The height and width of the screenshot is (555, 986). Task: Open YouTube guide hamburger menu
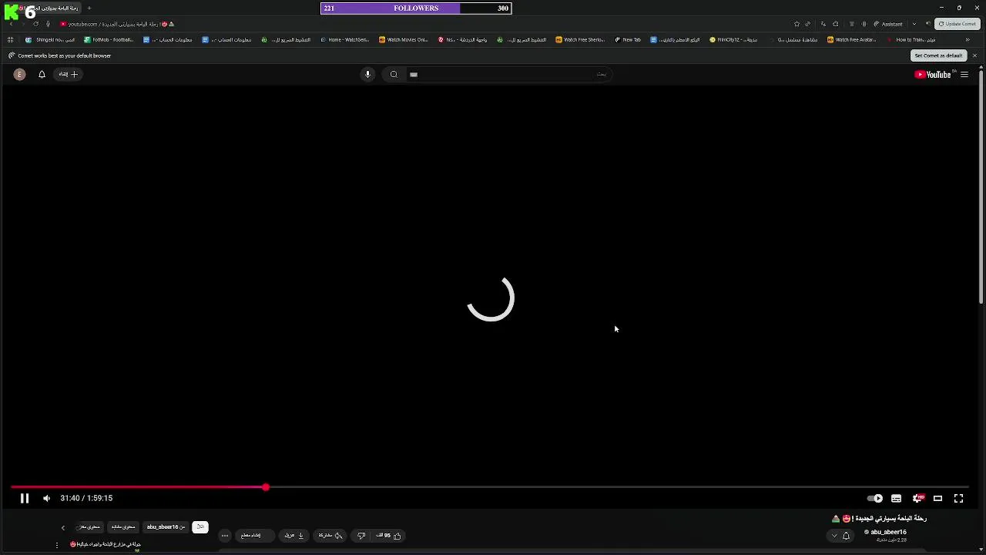[x=964, y=74]
